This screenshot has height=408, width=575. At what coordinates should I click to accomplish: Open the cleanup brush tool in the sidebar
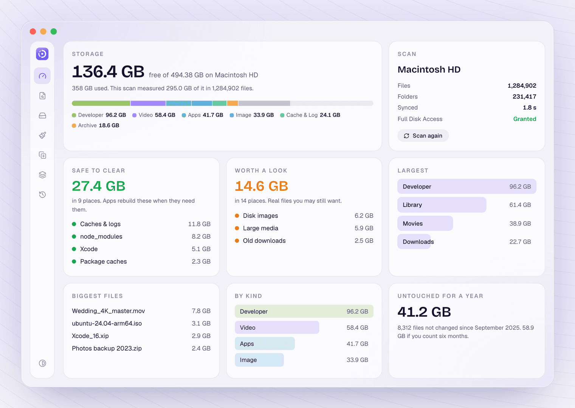[42, 135]
